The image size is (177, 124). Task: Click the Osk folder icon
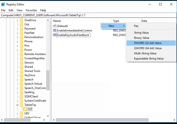tap(21, 25)
